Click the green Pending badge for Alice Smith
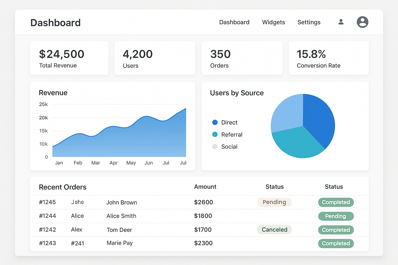This screenshot has width=398, height=265. tap(336, 216)
